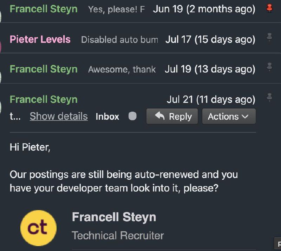Click the truncated "t..." recipient text
This screenshot has height=251, width=281.
click(15, 117)
